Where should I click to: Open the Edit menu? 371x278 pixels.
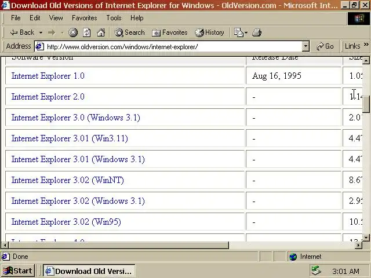35,18
